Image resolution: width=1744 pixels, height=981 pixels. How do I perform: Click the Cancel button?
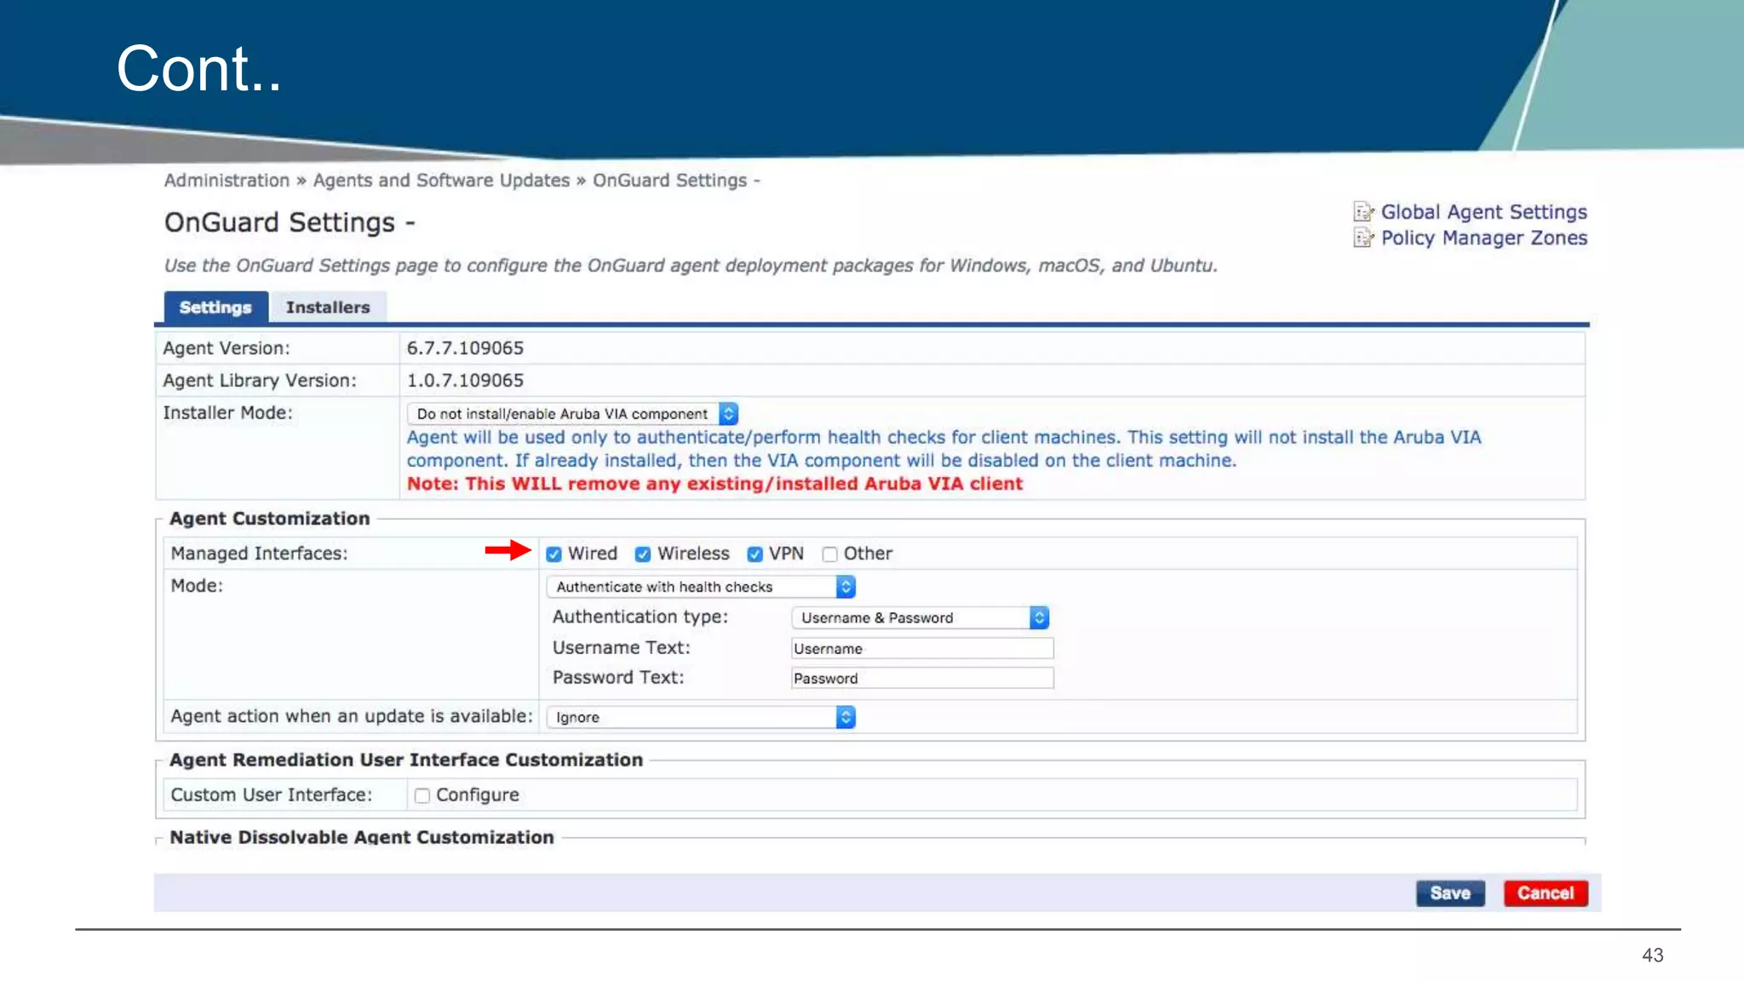[1546, 893]
